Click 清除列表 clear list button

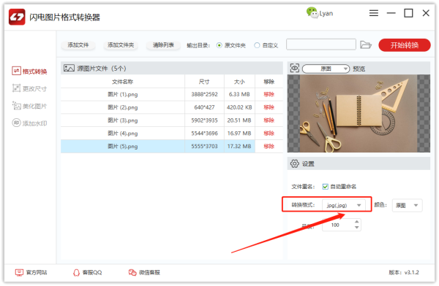pos(163,45)
